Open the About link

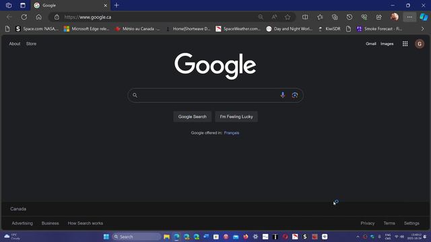(15, 44)
